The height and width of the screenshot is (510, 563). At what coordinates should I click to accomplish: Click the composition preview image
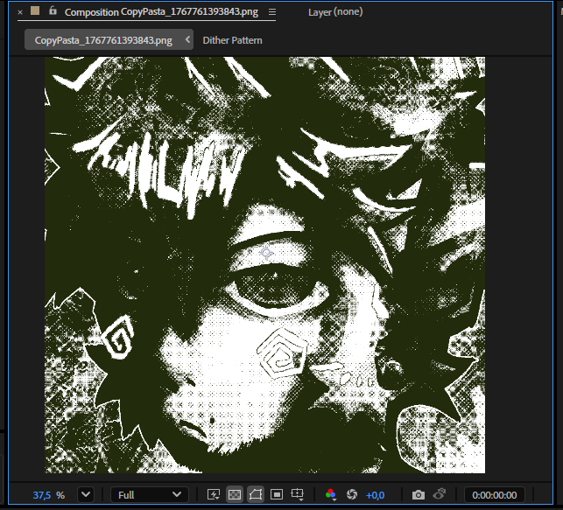tap(264, 265)
